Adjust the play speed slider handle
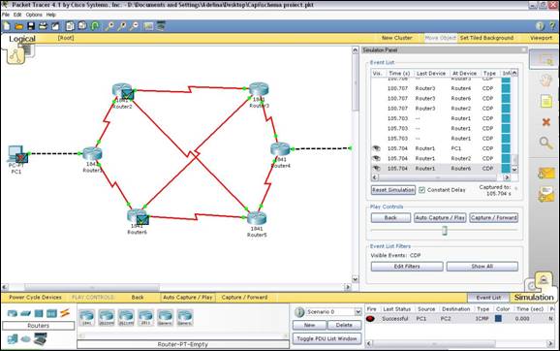Screen dimensions: 560x351 pyautogui.click(x=445, y=231)
